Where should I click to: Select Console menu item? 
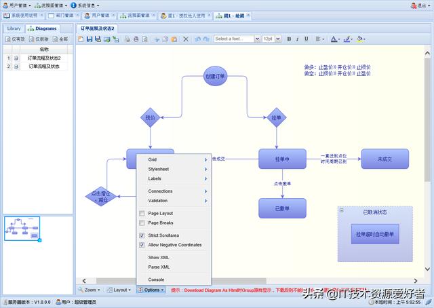tap(174, 280)
